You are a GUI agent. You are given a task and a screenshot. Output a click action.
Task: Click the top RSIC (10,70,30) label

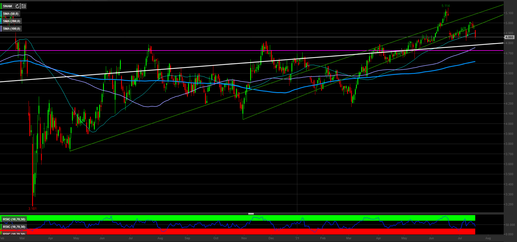(14, 219)
